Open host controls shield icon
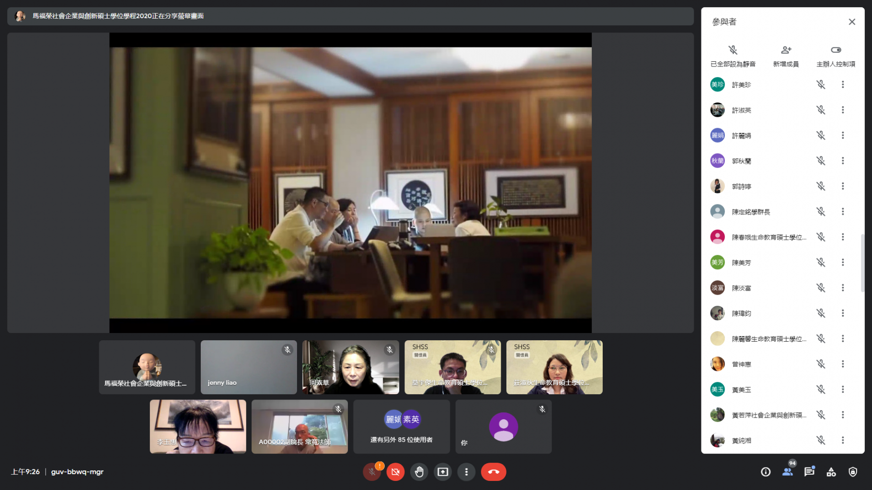 853,472
